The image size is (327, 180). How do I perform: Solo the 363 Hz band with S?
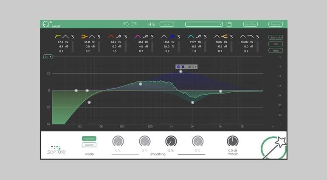point(152,36)
